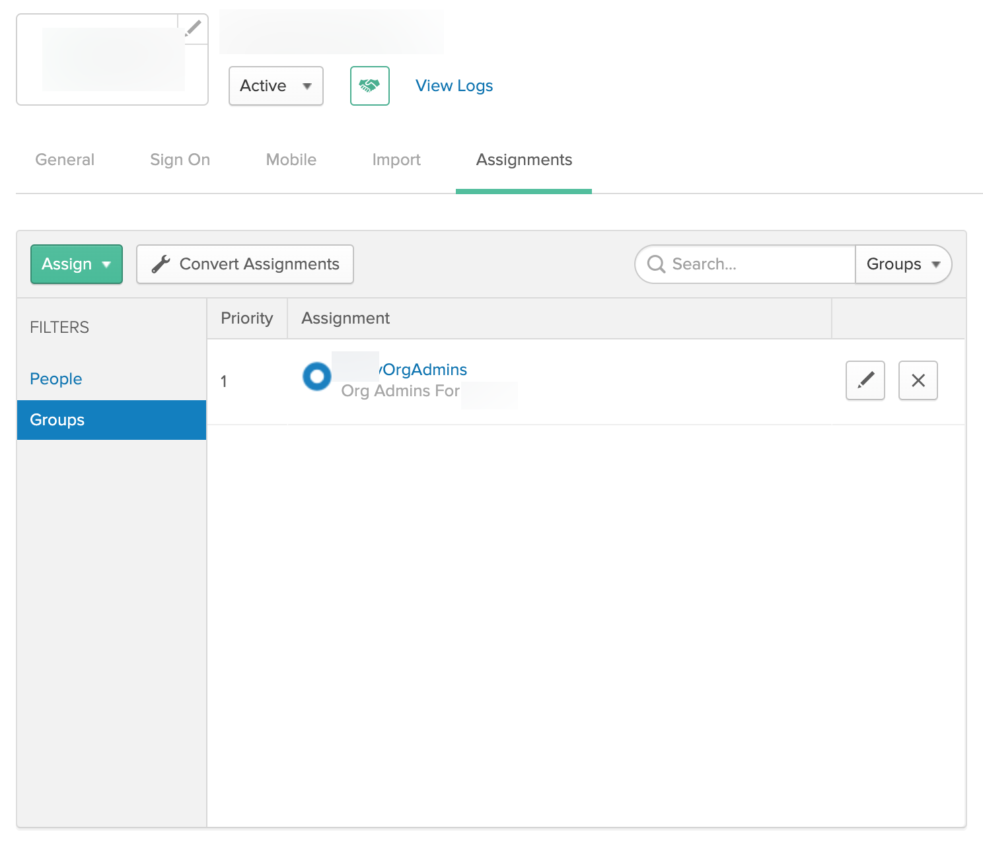Select the Groups filter
983x844 pixels.
[x=112, y=420]
